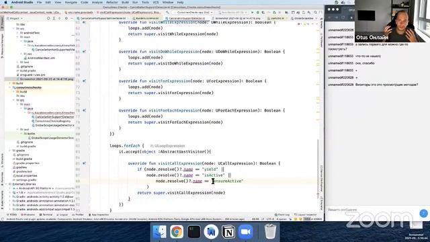
Task: Open Google Chrome from the Dock
Action: click(x=177, y=232)
